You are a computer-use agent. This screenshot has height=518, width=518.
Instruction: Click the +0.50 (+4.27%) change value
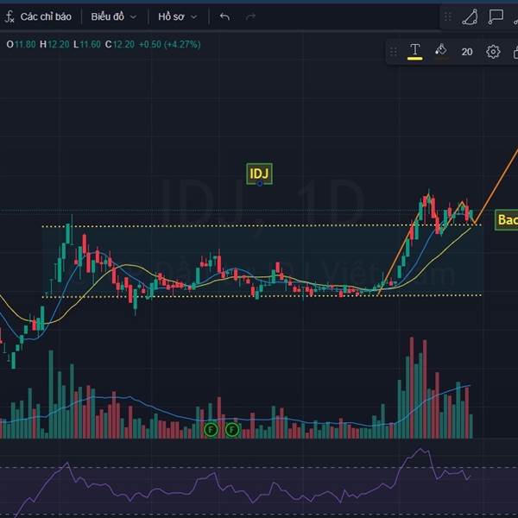click(169, 44)
